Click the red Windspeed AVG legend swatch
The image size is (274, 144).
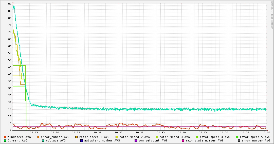(5, 137)
